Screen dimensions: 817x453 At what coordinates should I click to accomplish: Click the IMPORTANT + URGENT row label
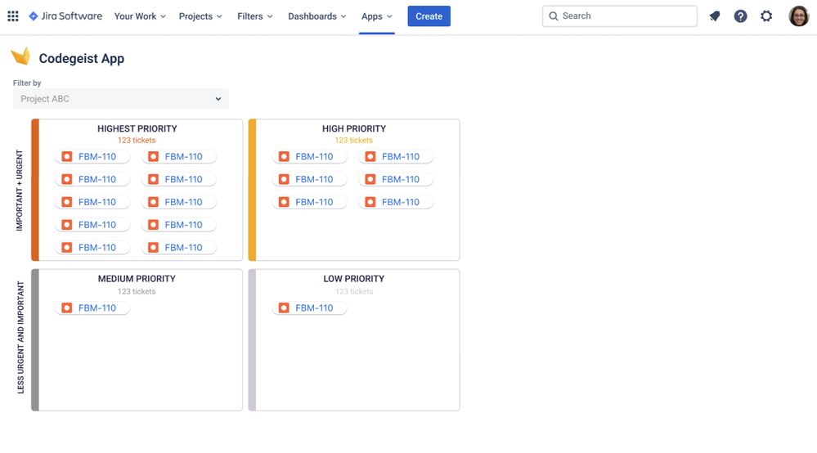[x=20, y=191]
